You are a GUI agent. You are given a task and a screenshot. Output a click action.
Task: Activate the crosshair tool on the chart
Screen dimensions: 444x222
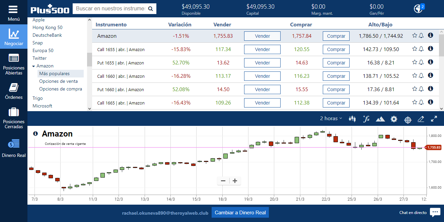(x=408, y=119)
